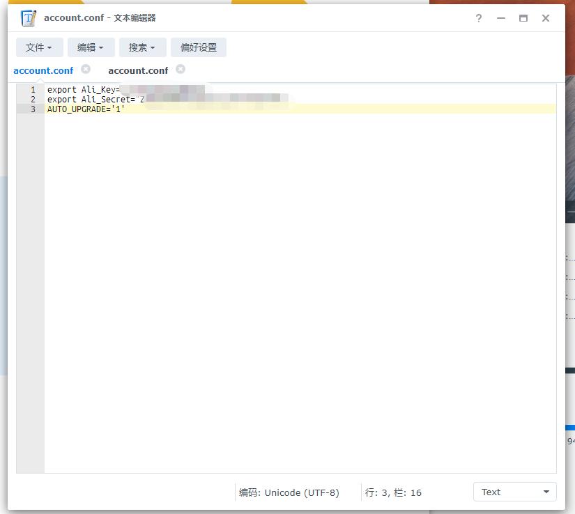Click the Text Editor application icon in title bar
The height and width of the screenshot is (514, 575).
26,17
